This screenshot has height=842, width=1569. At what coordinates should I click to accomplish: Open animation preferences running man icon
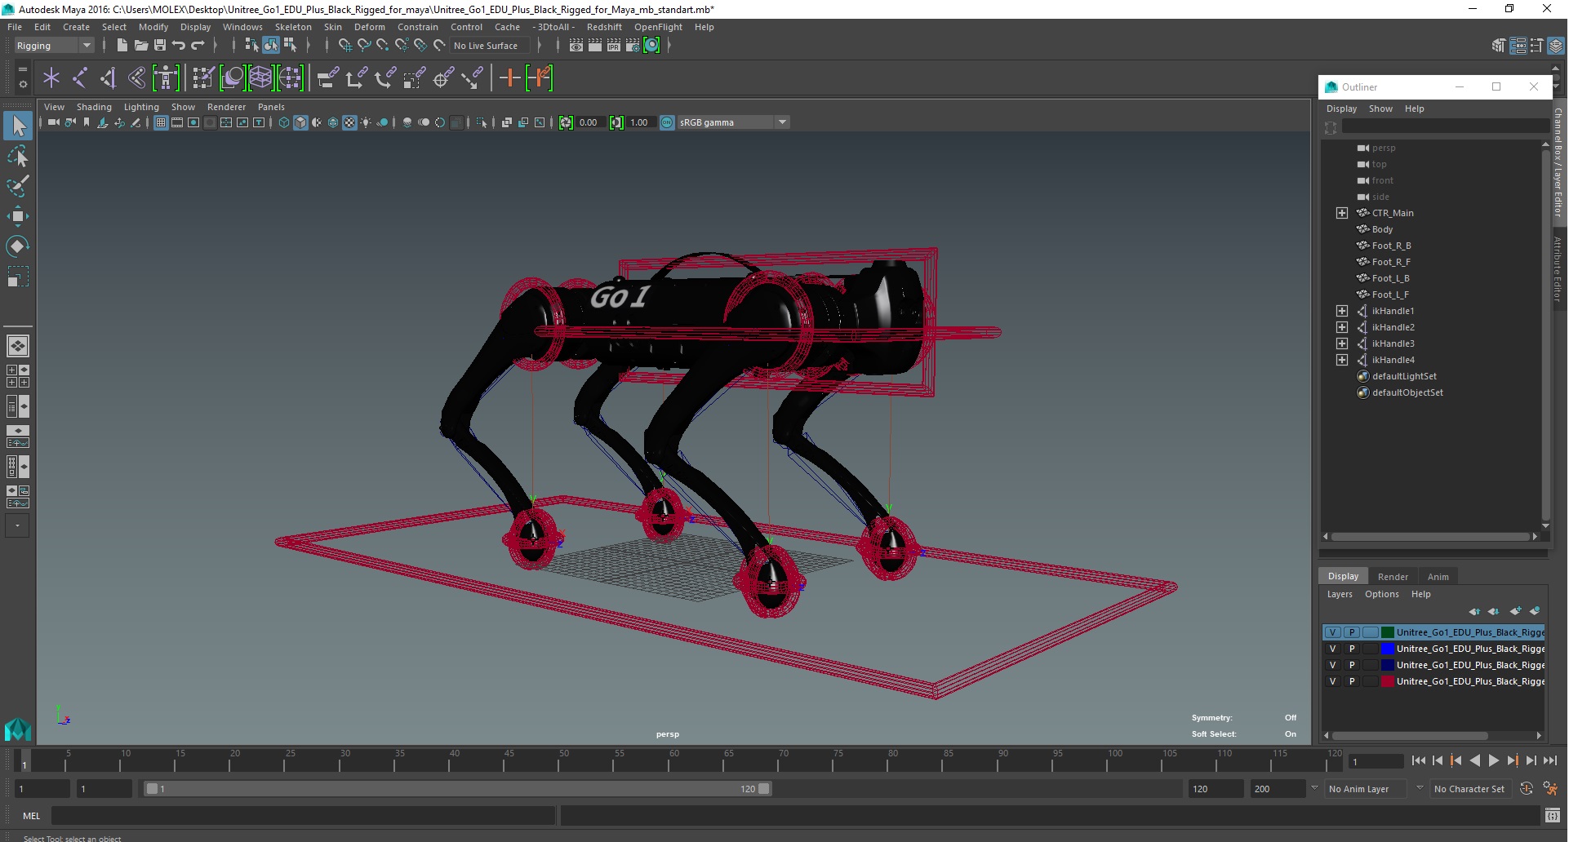(x=1550, y=789)
